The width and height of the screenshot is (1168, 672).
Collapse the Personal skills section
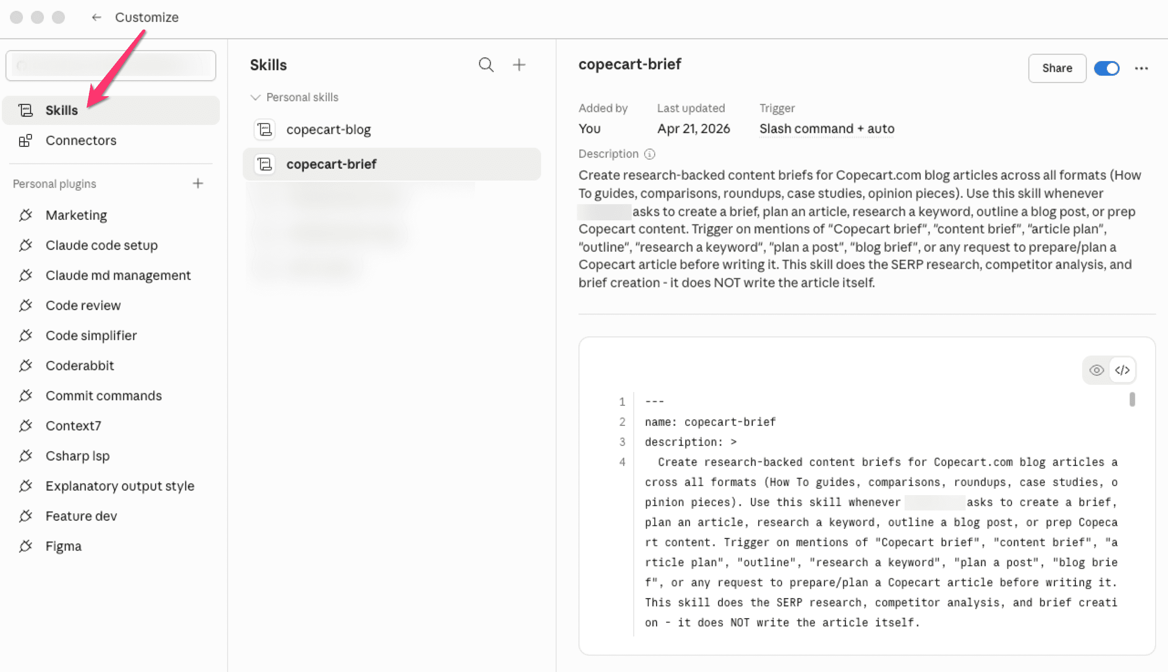click(255, 98)
